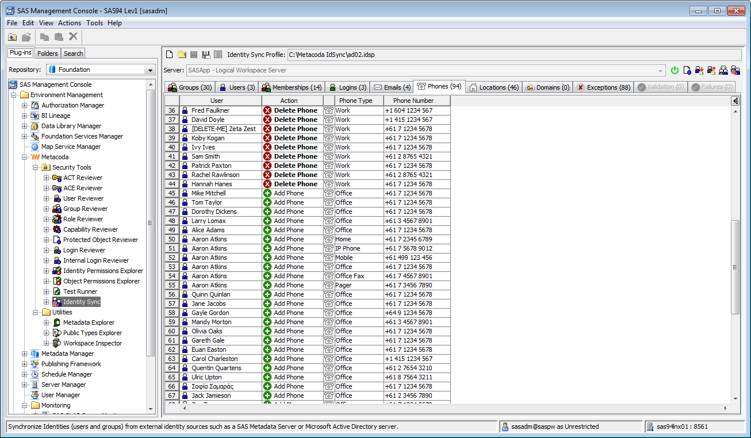
Task: Switch to the Search tab
Action: (73, 53)
